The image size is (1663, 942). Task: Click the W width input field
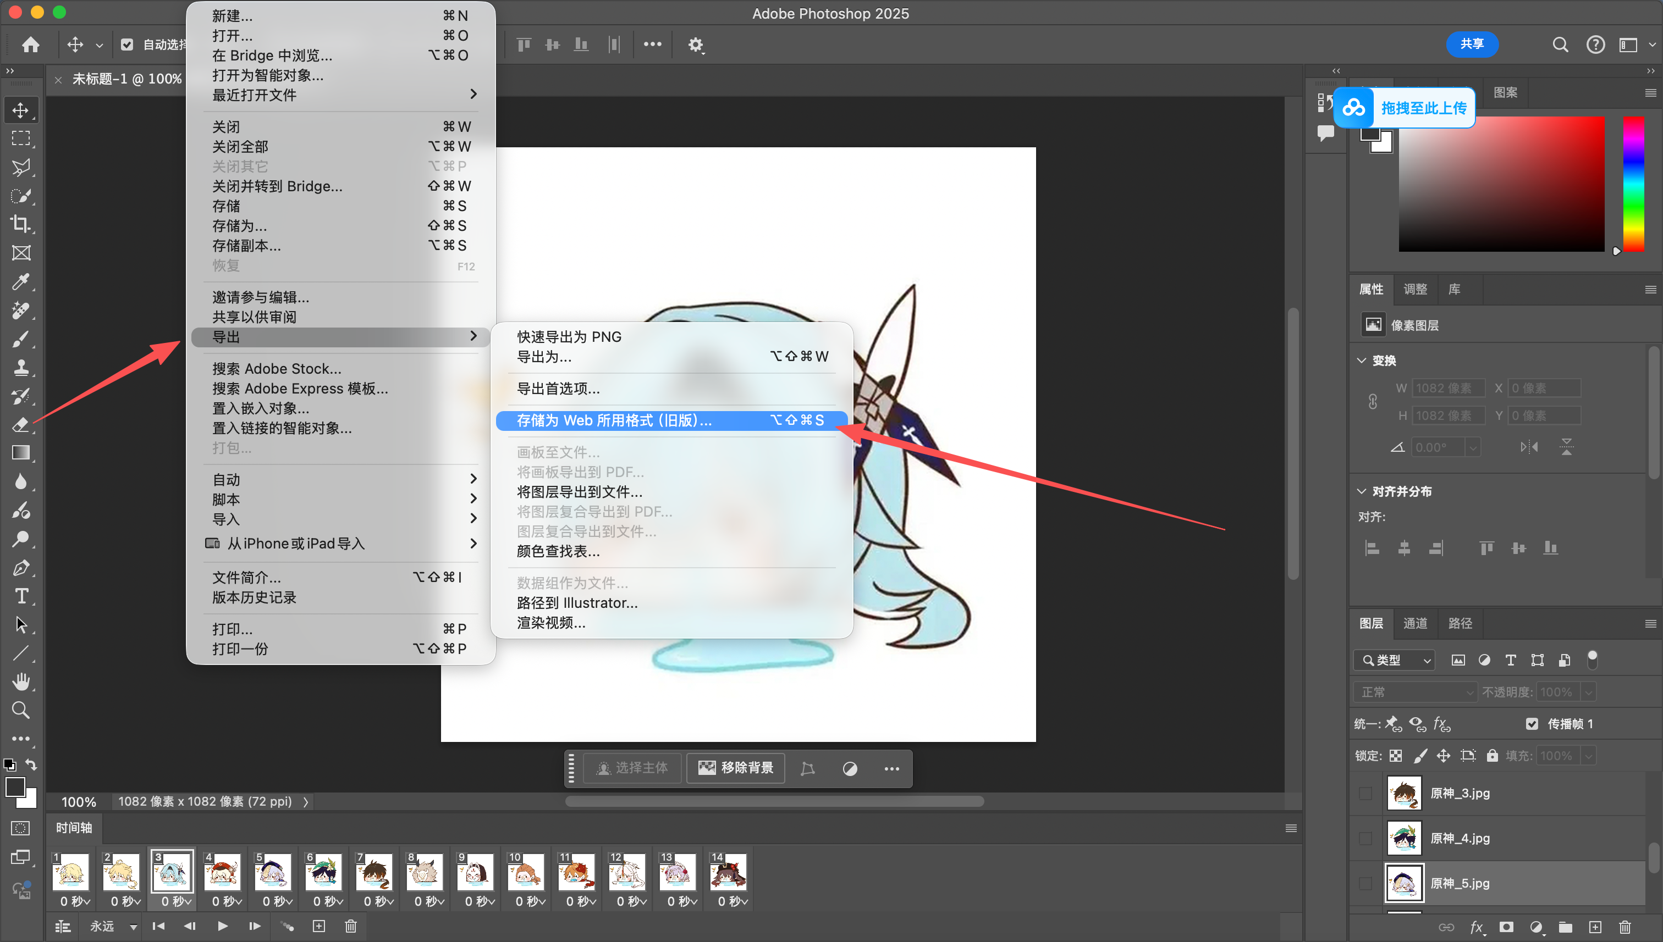(1448, 388)
